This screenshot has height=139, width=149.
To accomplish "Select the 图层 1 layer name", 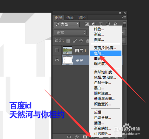I will (80, 50).
